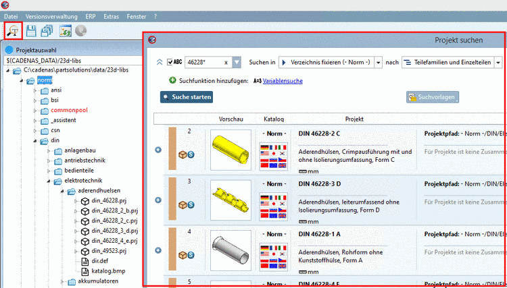Click the Projekt suchen window logo icon

pyautogui.click(x=152, y=40)
